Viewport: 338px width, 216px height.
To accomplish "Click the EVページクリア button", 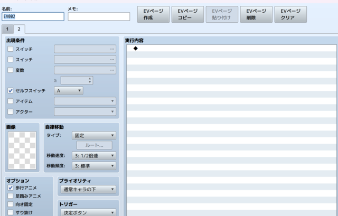I will point(290,14).
